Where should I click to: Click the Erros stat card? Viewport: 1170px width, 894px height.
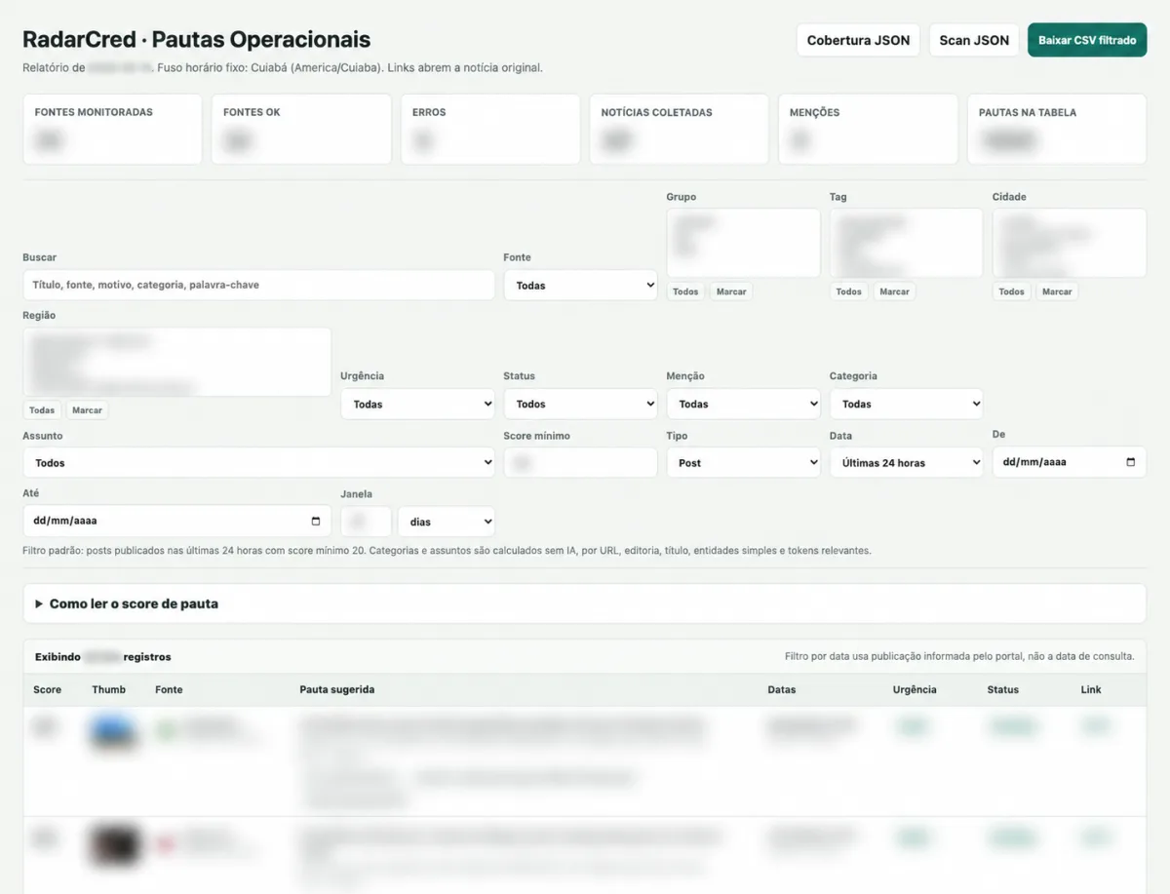490,129
